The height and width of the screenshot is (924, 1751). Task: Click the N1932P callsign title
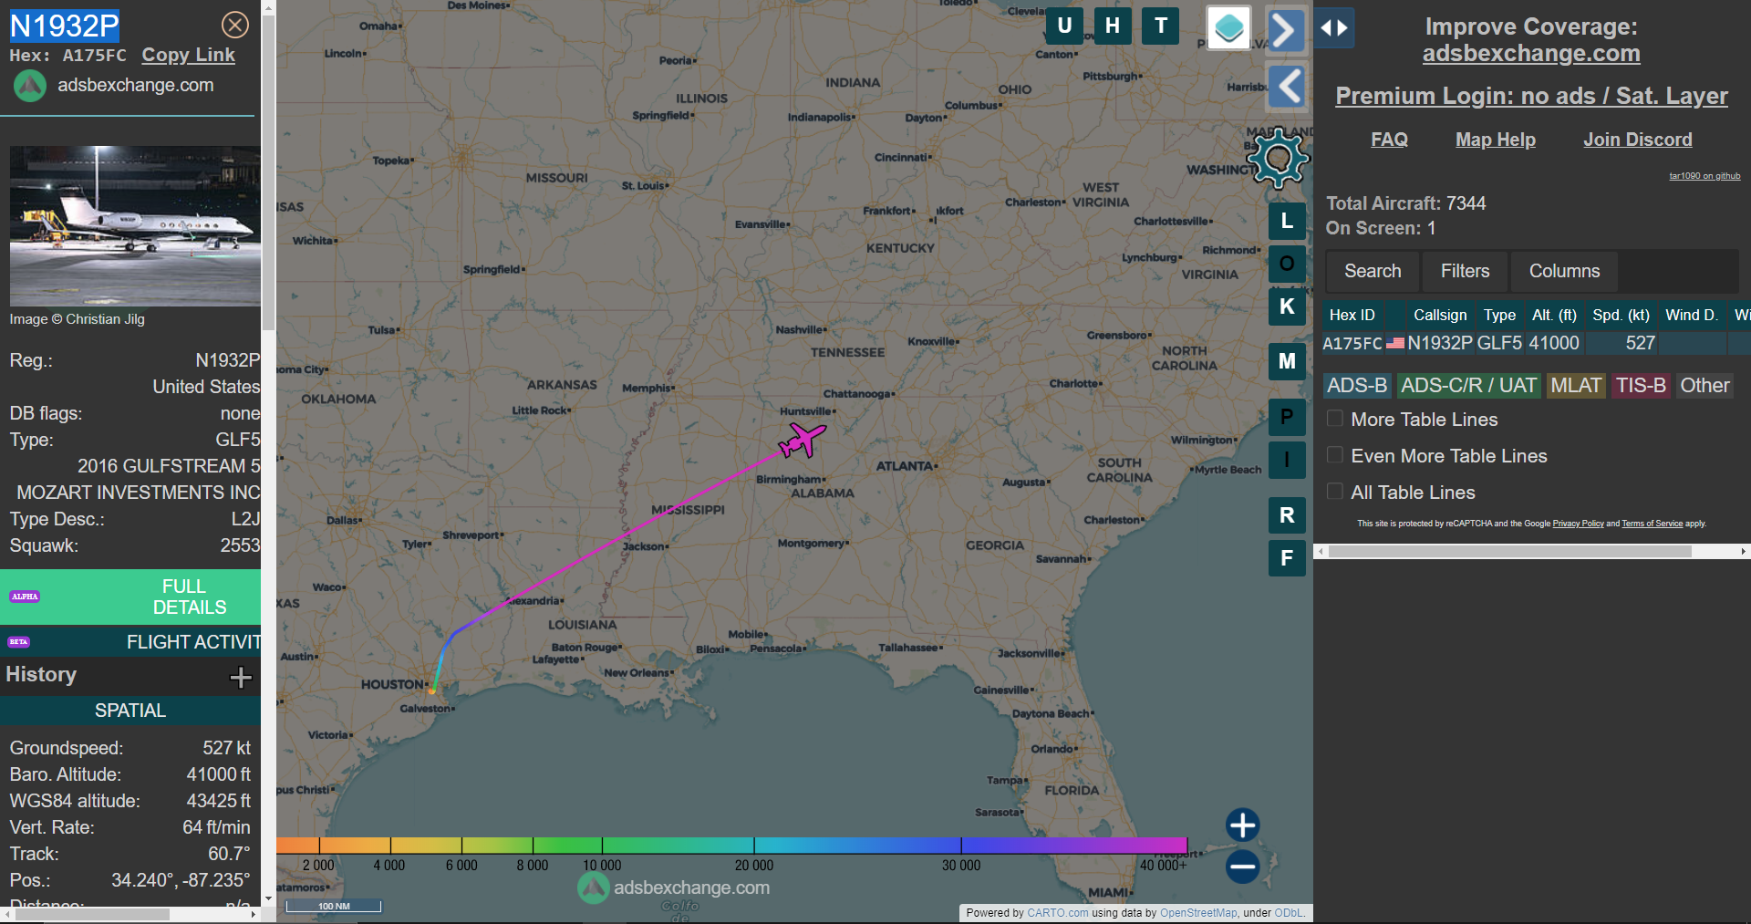[64, 26]
